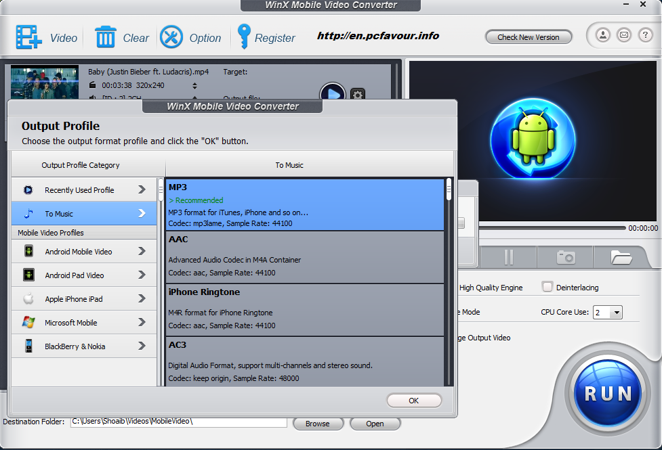Click the Clear text label
Screen dimensions: 662x450
point(136,38)
